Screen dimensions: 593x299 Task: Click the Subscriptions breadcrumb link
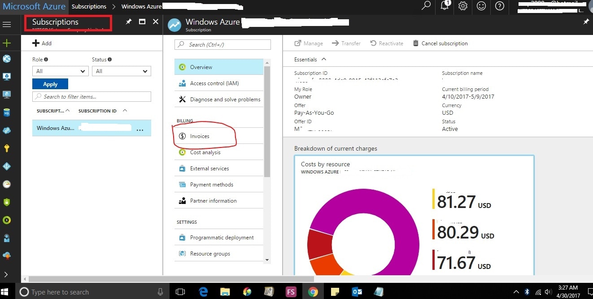click(x=89, y=6)
